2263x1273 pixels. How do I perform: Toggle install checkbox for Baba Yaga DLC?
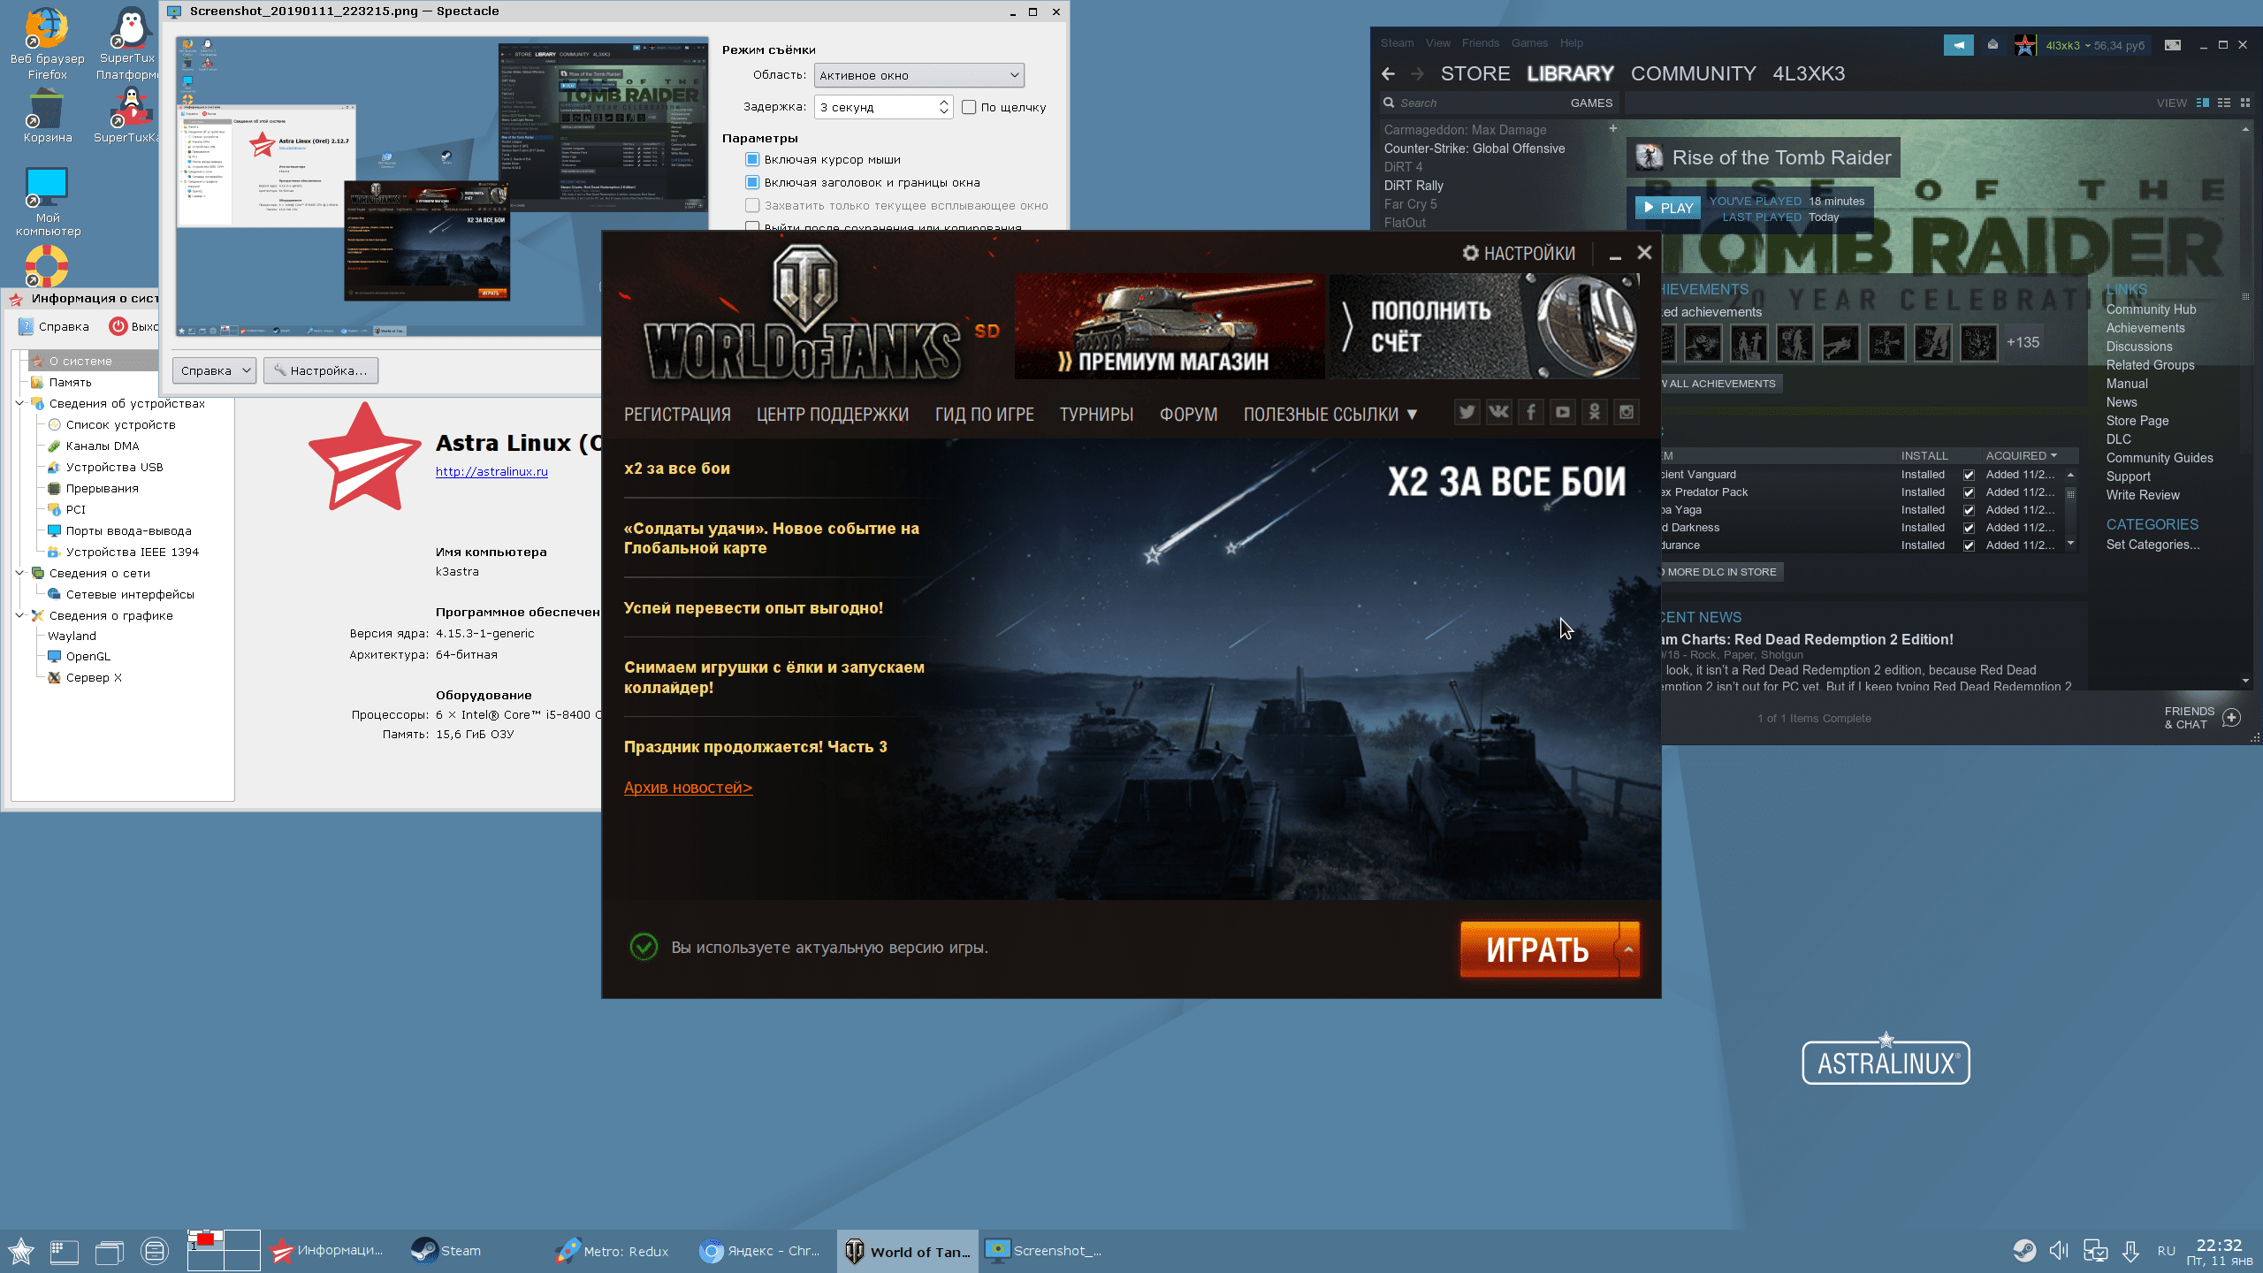coord(1969,510)
